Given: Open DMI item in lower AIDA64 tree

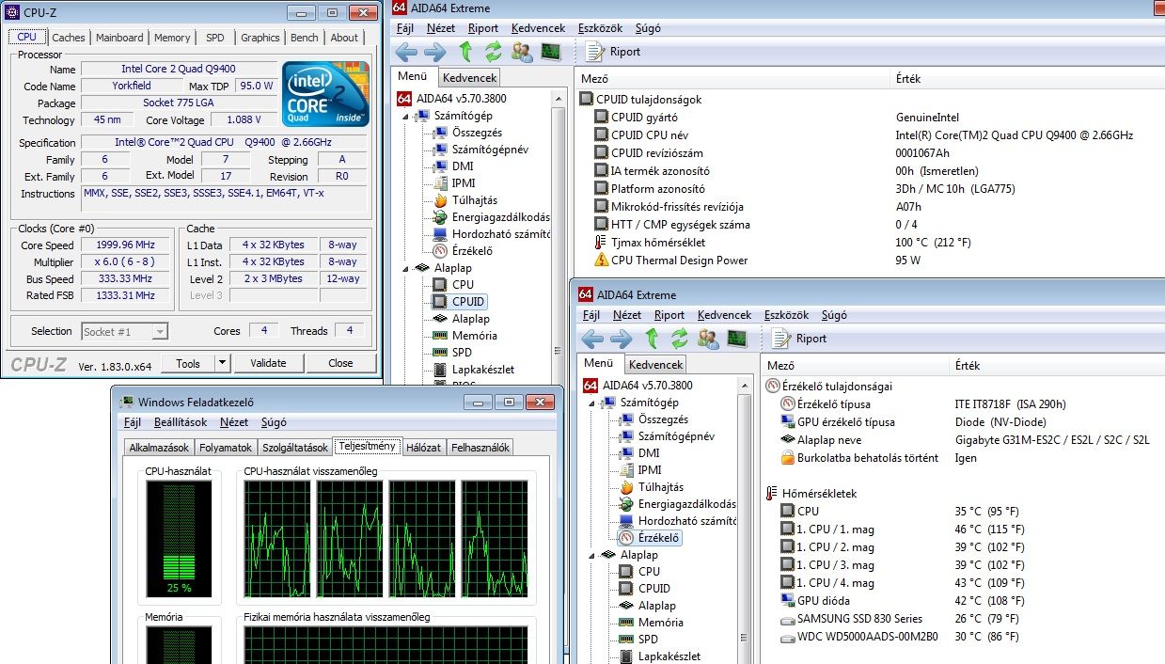Looking at the screenshot, I should click(639, 453).
